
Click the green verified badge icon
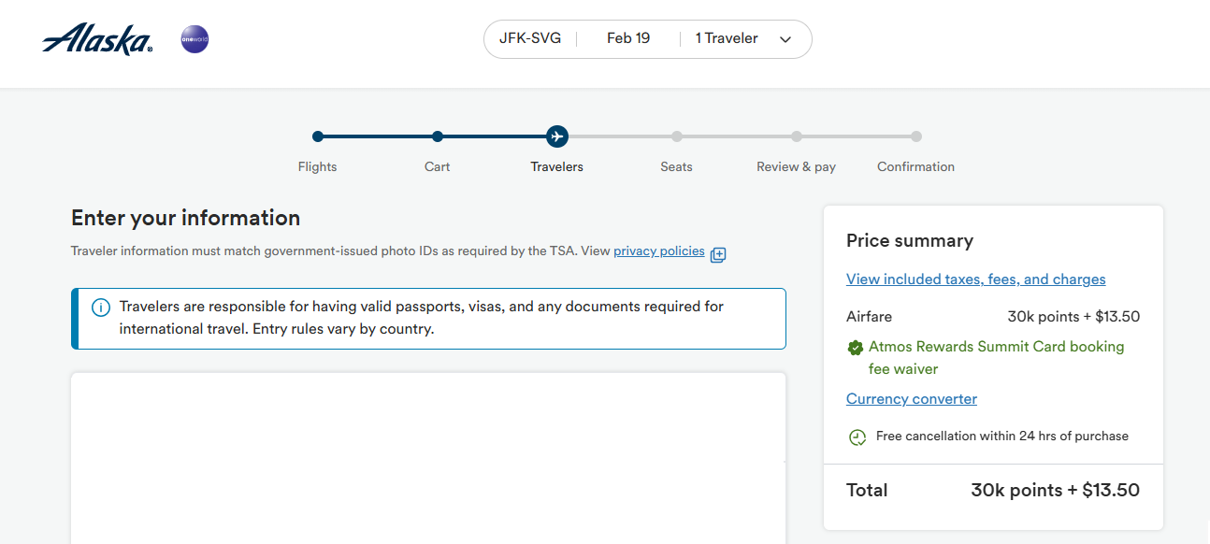click(x=855, y=348)
